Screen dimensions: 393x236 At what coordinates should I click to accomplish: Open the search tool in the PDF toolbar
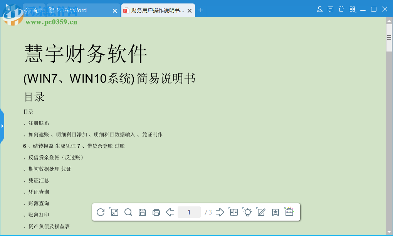click(x=128, y=212)
